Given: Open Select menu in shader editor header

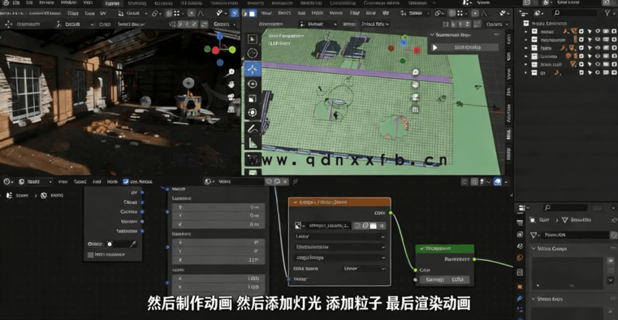Looking at the screenshot, I should [80, 182].
